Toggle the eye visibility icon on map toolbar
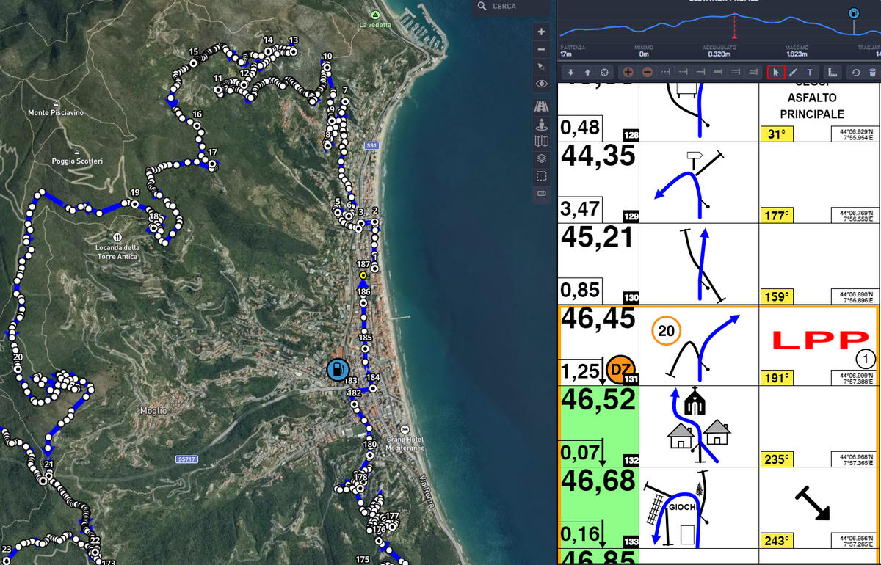Screen dimensions: 881x565 tap(542, 84)
